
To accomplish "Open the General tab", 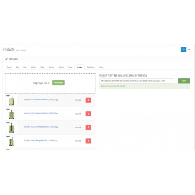I will coord(9,67).
